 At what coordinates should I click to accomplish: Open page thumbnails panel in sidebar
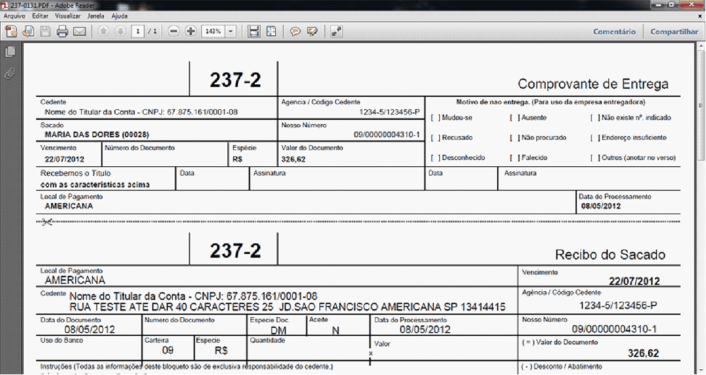pyautogui.click(x=10, y=53)
